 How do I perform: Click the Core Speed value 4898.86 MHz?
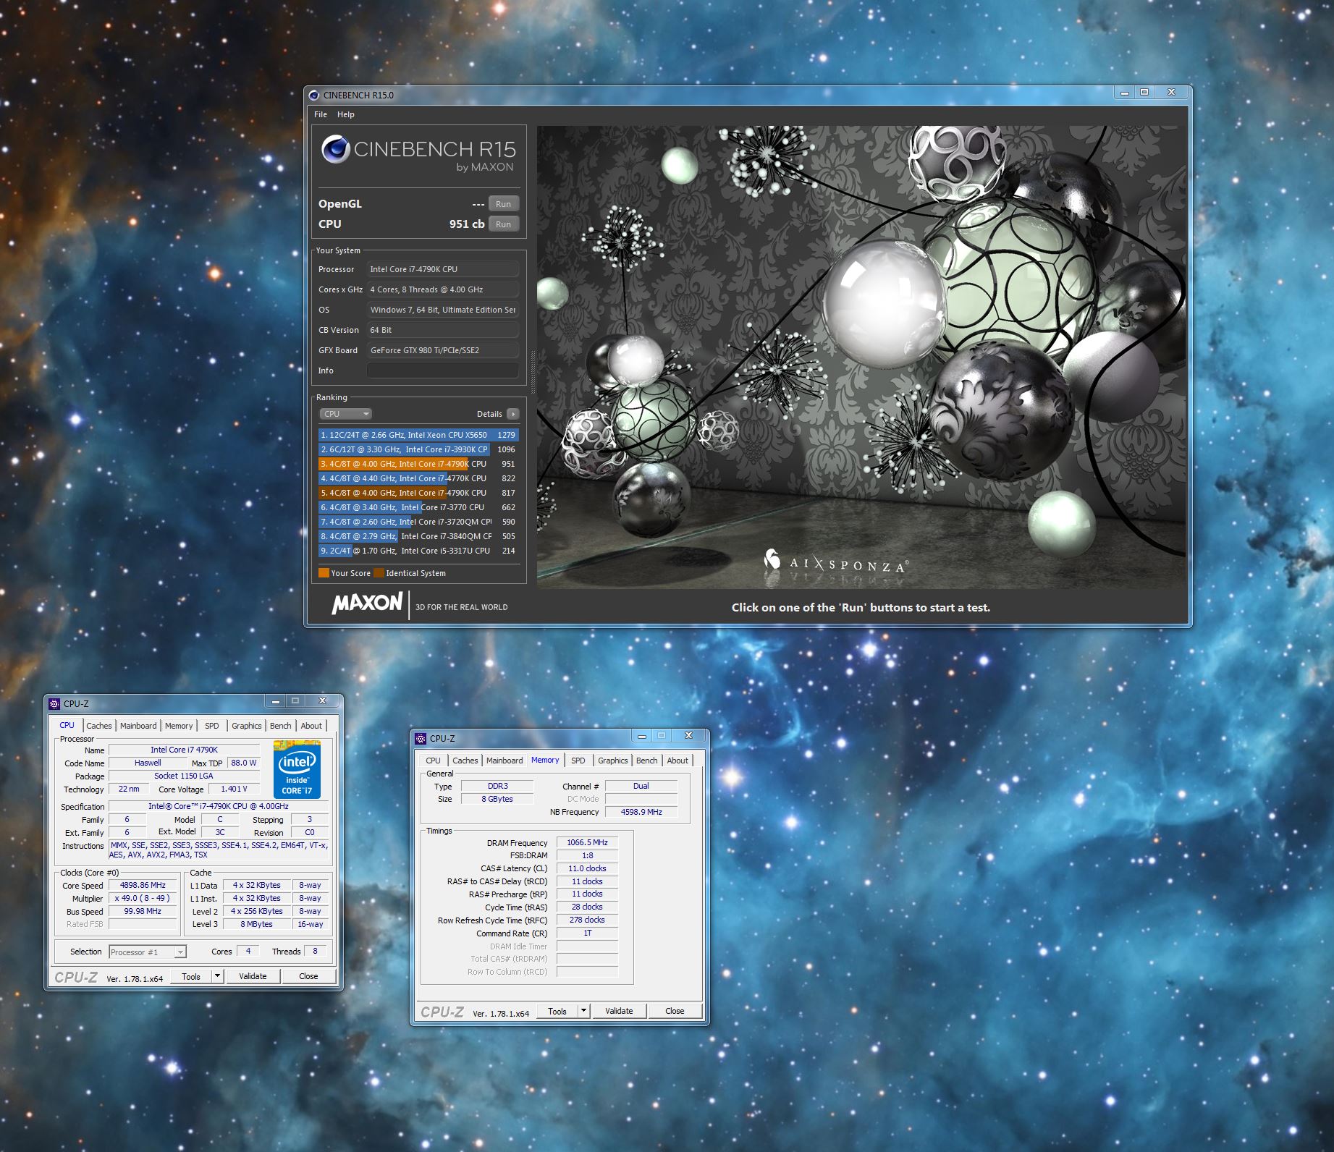click(143, 885)
